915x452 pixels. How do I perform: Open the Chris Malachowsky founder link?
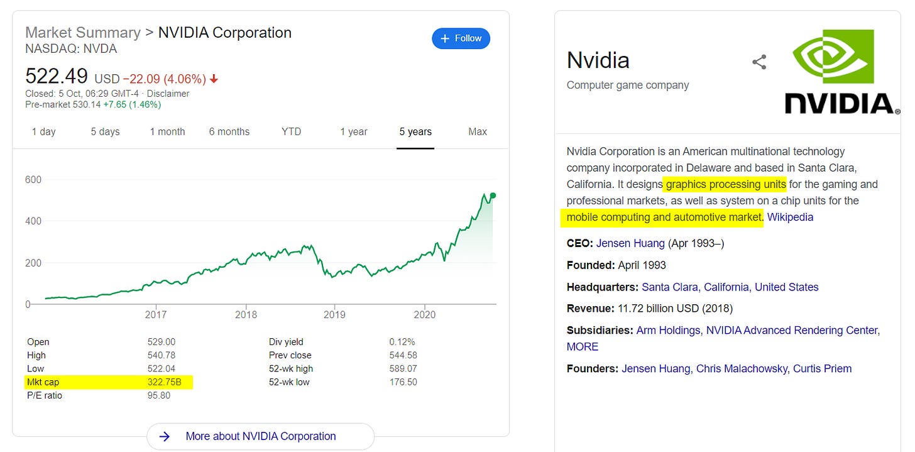click(742, 369)
